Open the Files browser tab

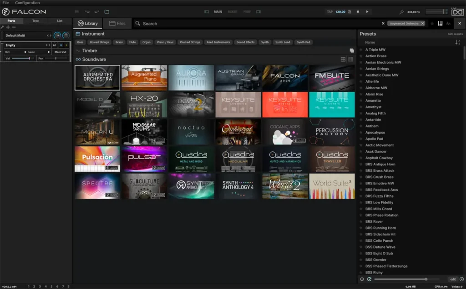(x=117, y=24)
